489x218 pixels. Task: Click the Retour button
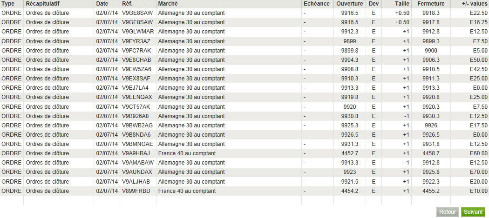pos(448,212)
